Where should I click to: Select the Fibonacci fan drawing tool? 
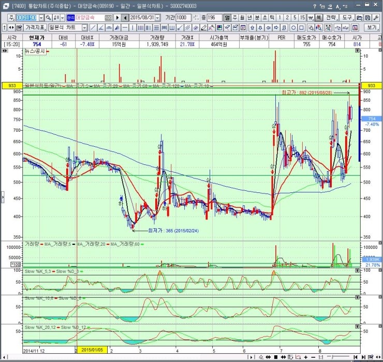pyautogui.click(x=117, y=27)
